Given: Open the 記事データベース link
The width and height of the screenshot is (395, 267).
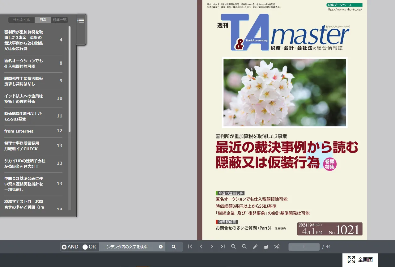Looking at the screenshot, I should pos(344,5).
